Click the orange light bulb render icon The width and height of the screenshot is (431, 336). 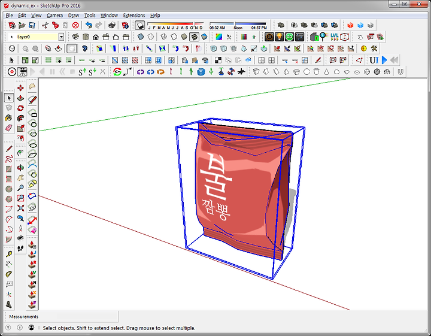pyautogui.click(x=280, y=37)
